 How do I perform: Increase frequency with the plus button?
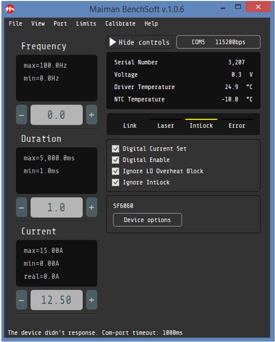[x=92, y=115]
